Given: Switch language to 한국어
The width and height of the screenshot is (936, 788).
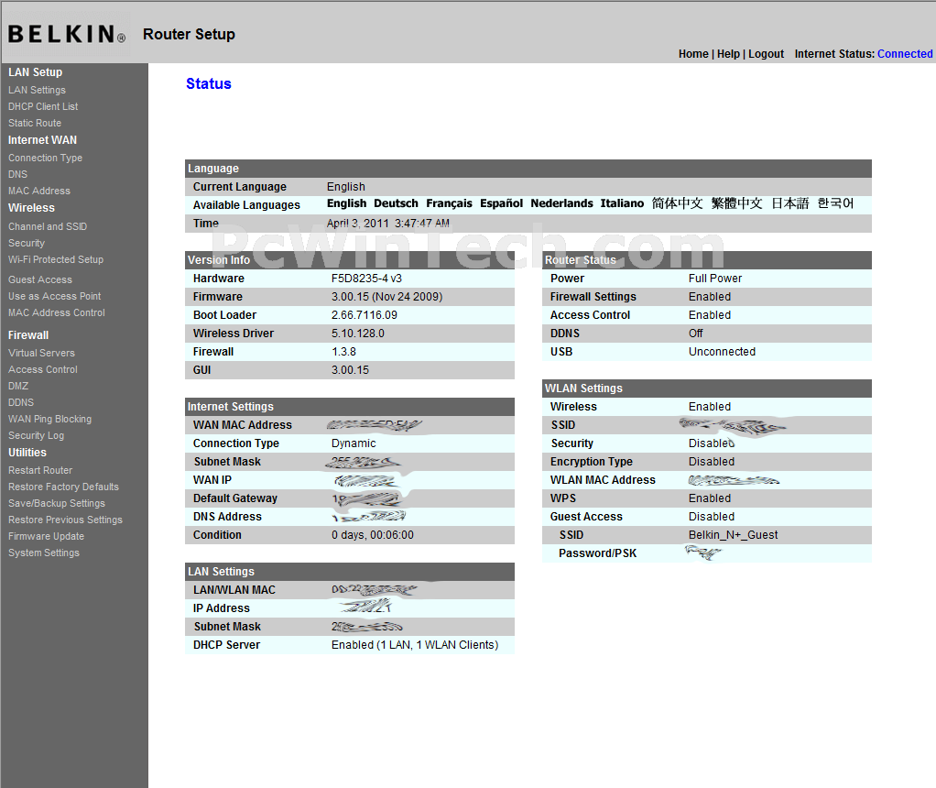Looking at the screenshot, I should point(835,203).
